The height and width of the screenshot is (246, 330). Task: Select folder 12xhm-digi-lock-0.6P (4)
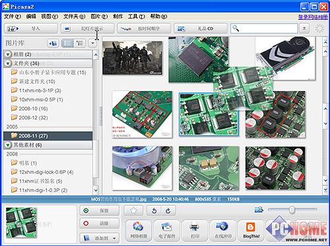point(42,172)
